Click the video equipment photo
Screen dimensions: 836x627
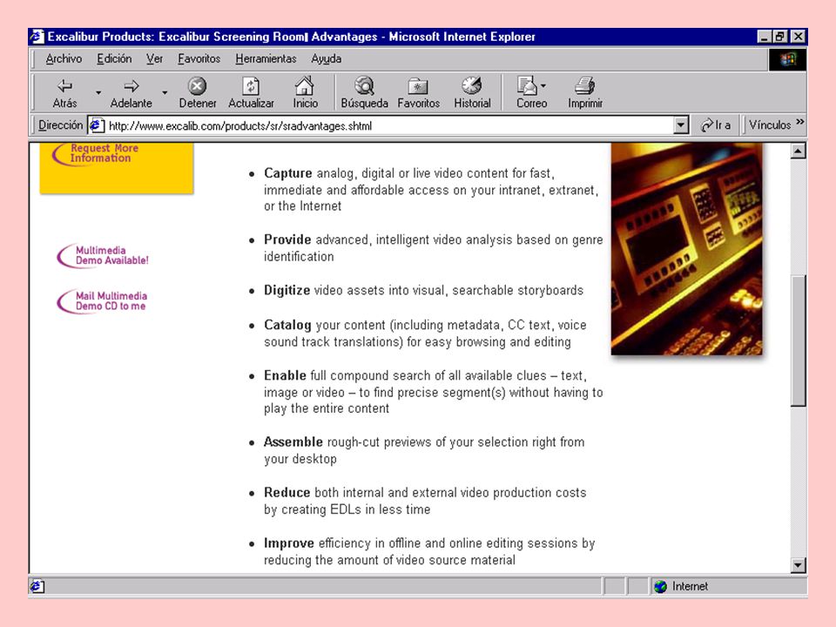687,248
